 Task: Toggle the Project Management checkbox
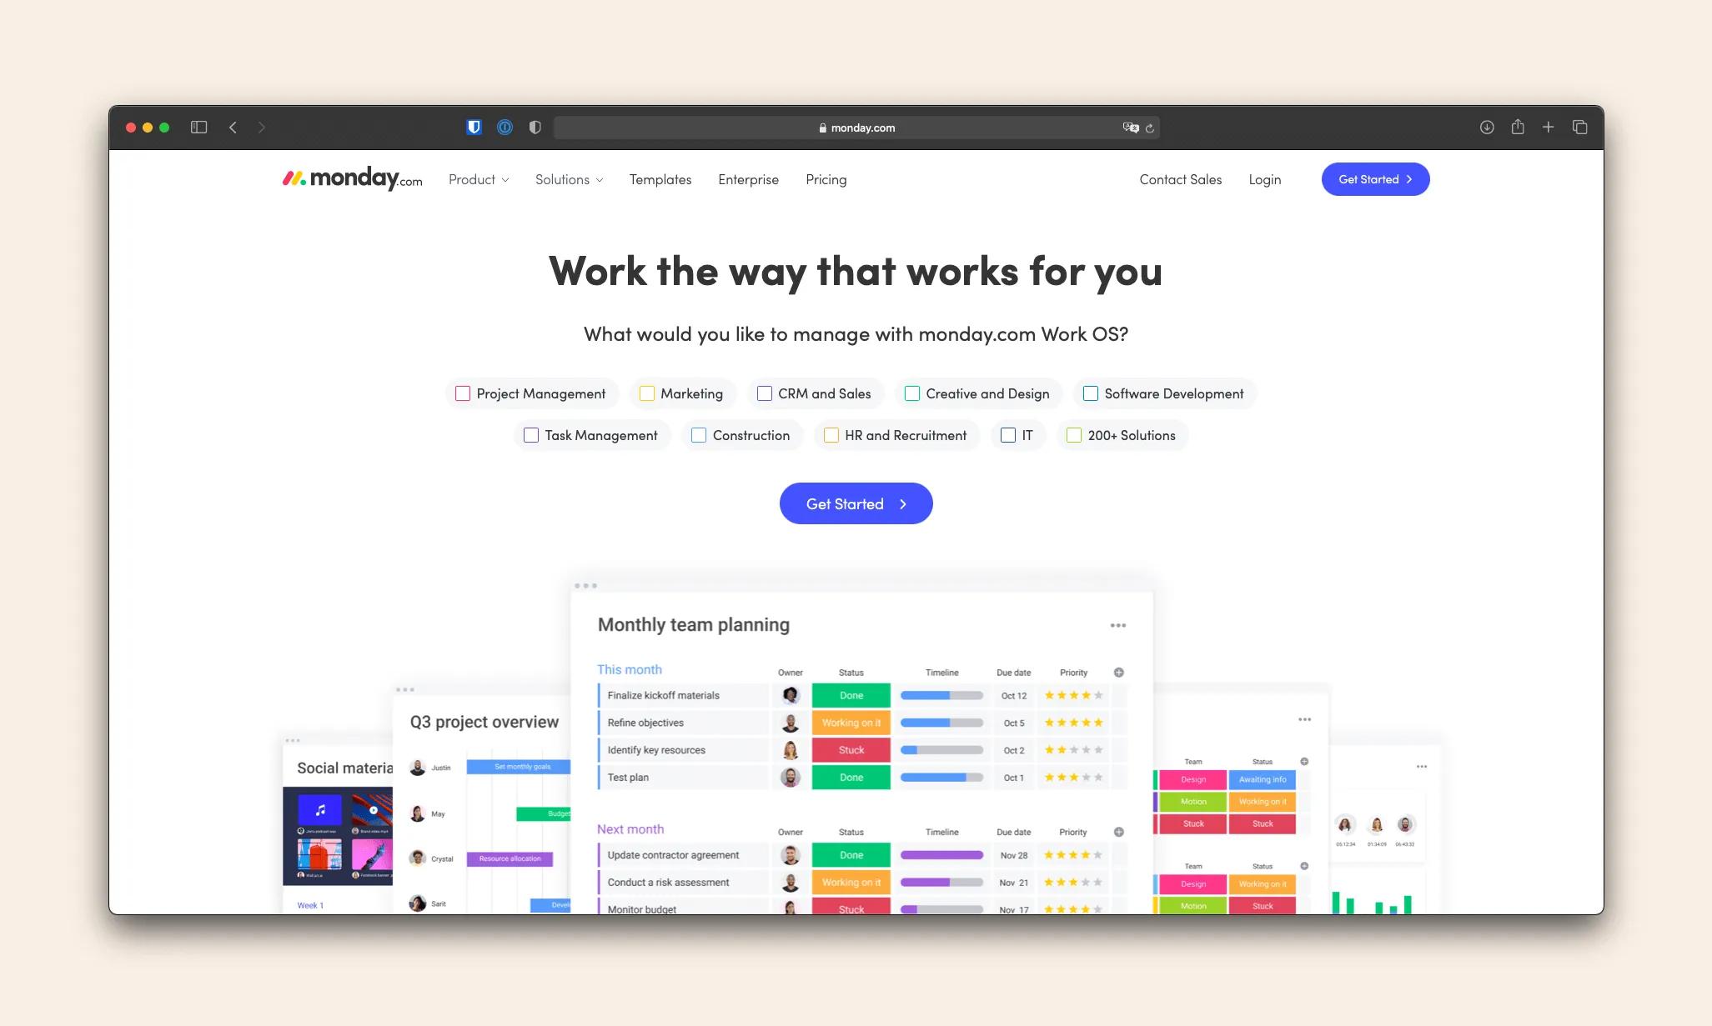pyautogui.click(x=462, y=392)
